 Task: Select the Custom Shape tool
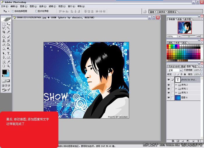click(x=8, y=57)
